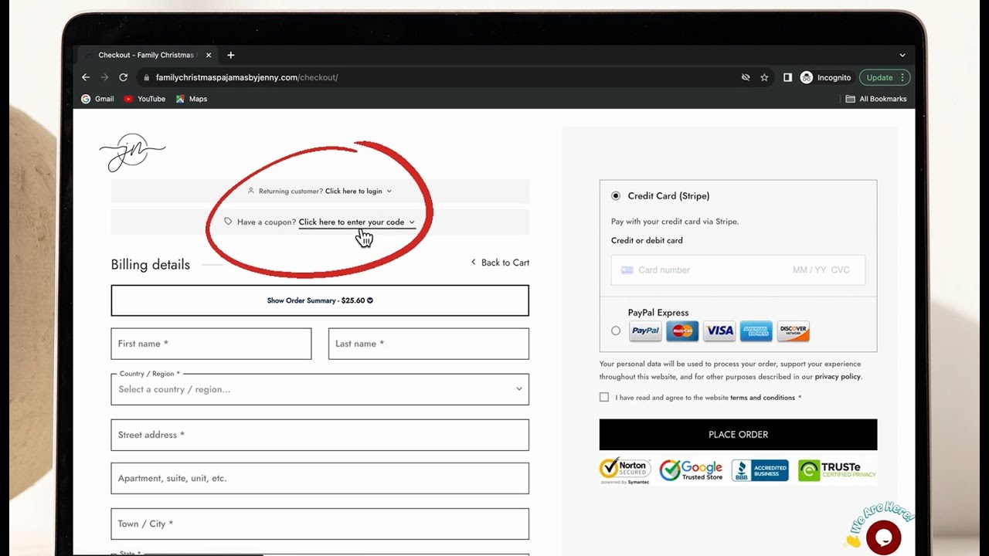Go back with the browser back arrow
This screenshot has height=556, width=989.
click(x=86, y=77)
